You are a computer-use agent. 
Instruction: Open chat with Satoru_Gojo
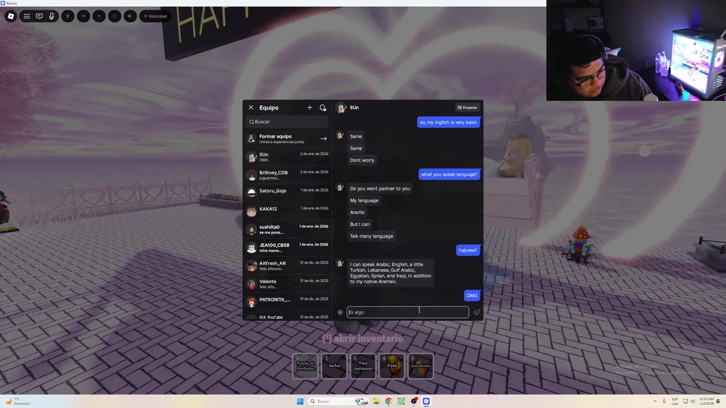[x=288, y=193]
